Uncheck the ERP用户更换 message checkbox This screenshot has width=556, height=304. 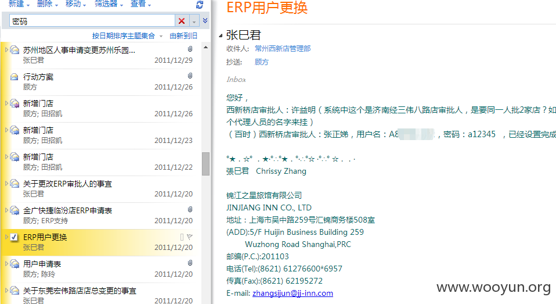(14, 237)
